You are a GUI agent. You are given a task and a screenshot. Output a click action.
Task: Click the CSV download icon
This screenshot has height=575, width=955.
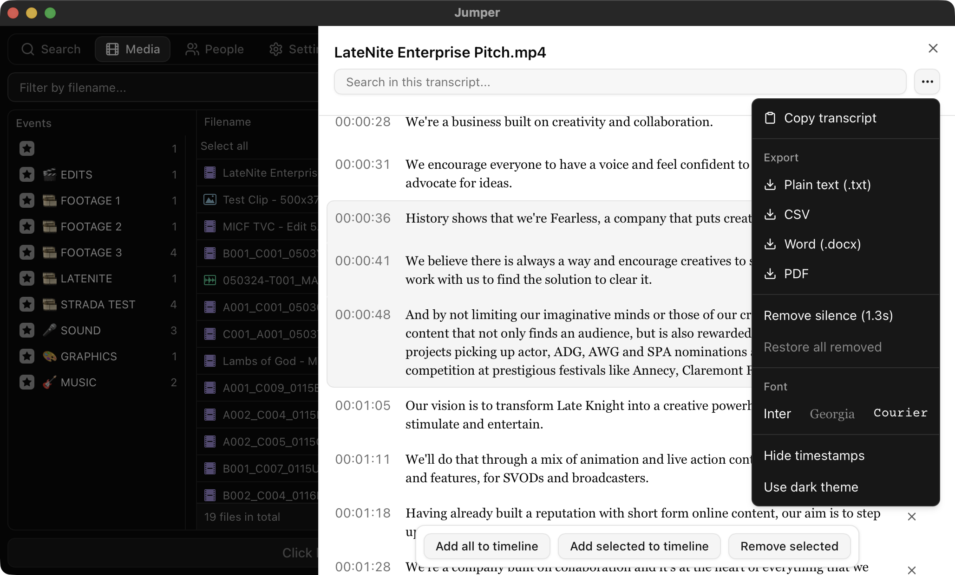point(770,214)
